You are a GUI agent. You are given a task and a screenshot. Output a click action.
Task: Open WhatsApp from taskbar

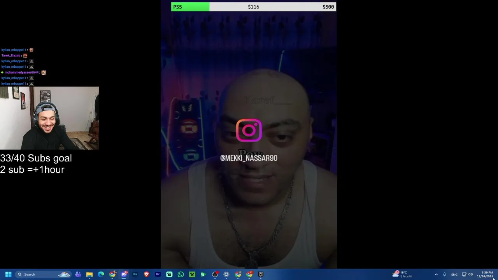tap(181, 274)
